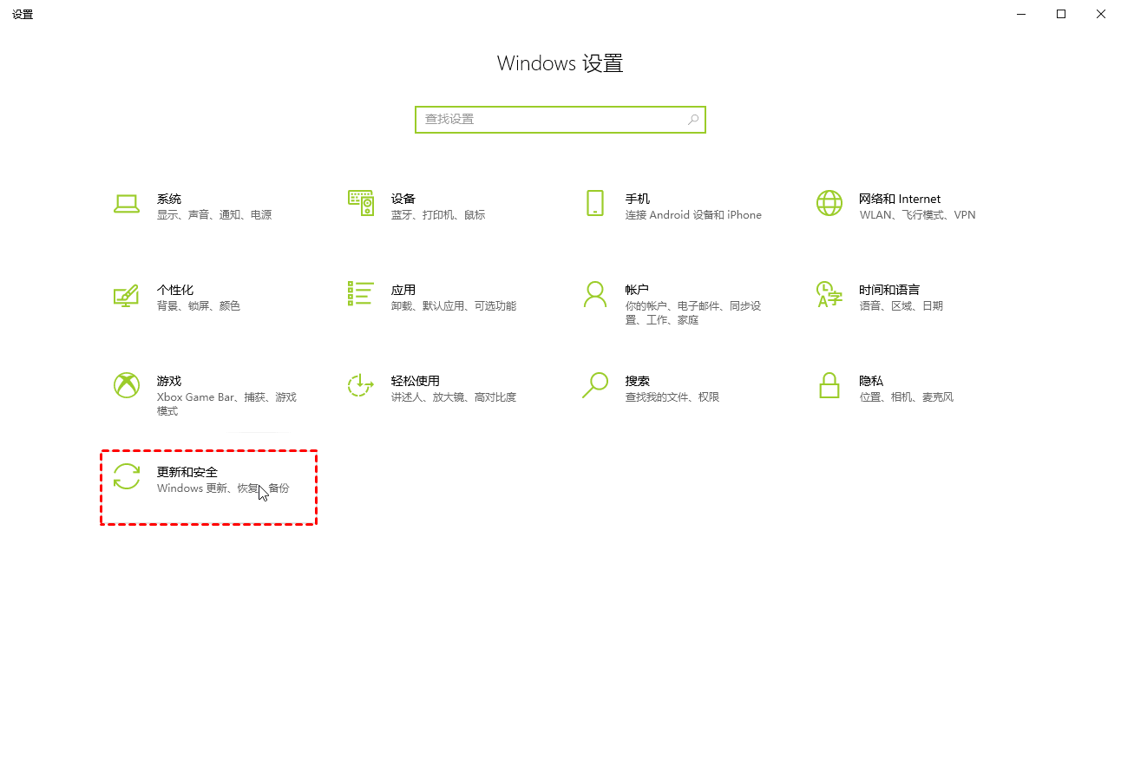Select the 搜索 magnifier icon
The width and height of the screenshot is (1121, 773).
click(595, 385)
